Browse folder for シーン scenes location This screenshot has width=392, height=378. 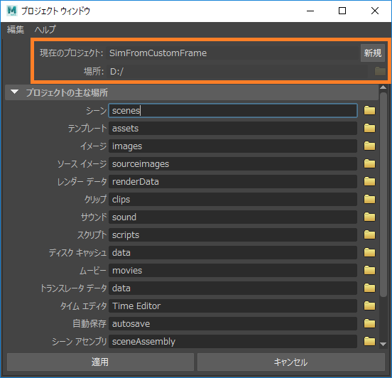click(369, 110)
